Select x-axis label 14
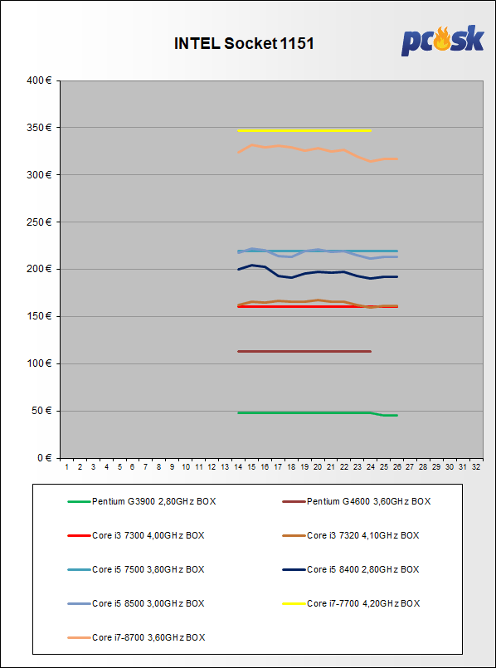The width and height of the screenshot is (496, 668). [x=238, y=467]
